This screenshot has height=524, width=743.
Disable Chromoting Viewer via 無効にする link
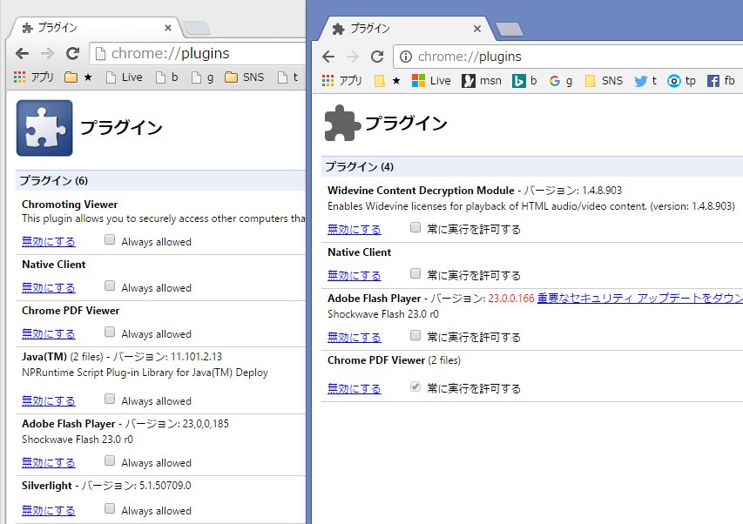pos(48,242)
